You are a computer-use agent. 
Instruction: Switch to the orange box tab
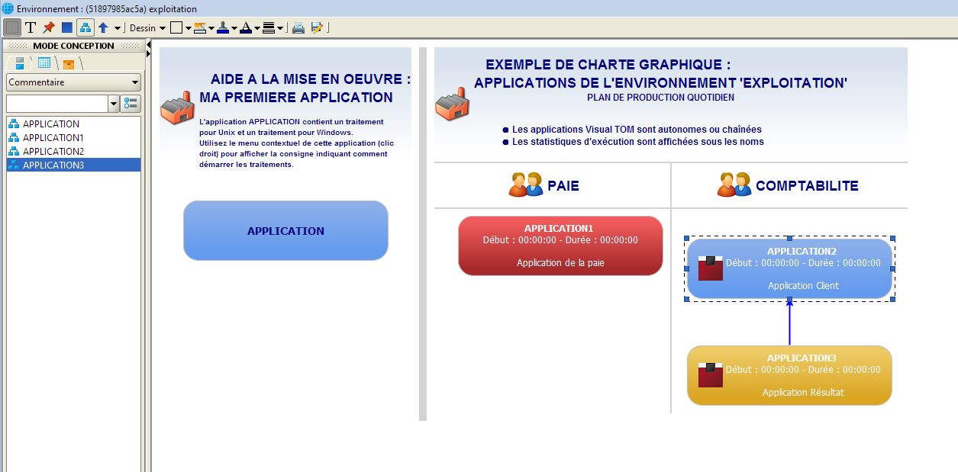tap(68, 63)
